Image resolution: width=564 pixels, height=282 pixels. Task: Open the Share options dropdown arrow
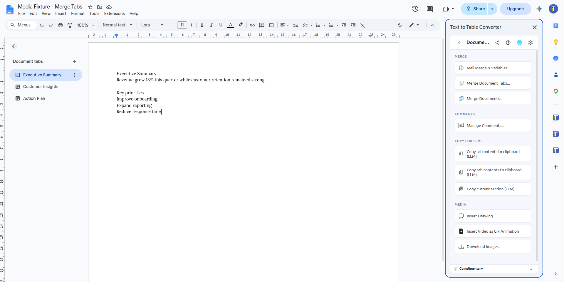492,9
